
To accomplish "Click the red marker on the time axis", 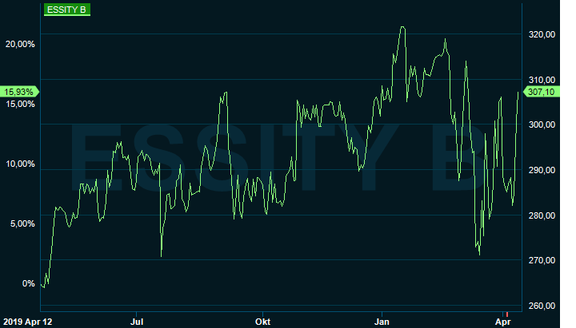I will click(x=507, y=314).
